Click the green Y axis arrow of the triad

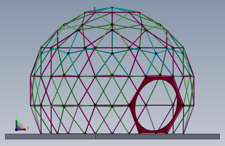point(17,124)
